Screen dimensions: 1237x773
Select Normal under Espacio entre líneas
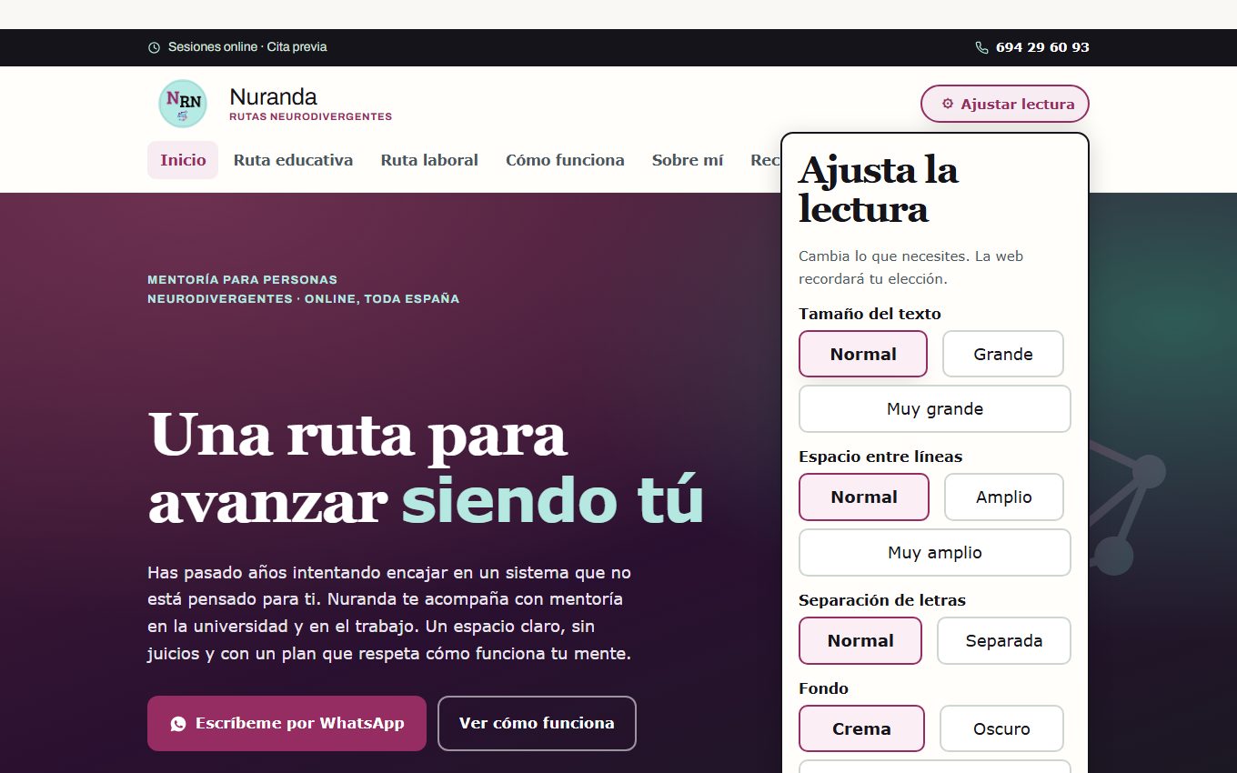point(864,497)
